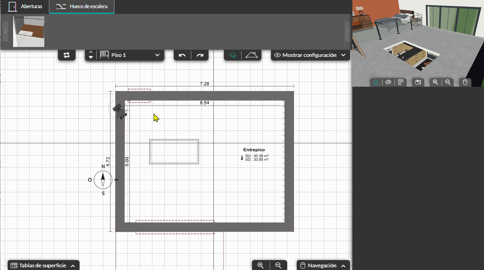Click the mouse controls icon in 3D preview

(465, 82)
